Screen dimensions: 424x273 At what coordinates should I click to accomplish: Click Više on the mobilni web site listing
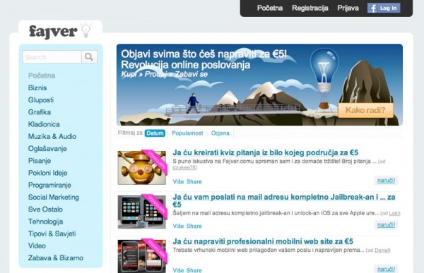pos(178,270)
